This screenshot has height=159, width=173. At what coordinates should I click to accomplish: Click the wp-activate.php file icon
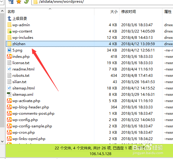(x=9, y=101)
